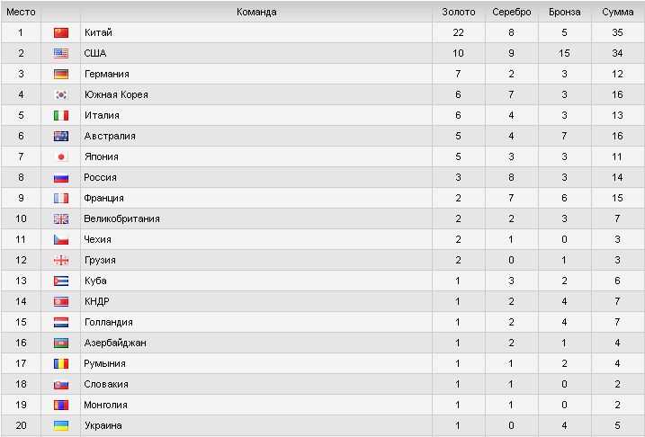The height and width of the screenshot is (437, 645).
Task: Click the Cuba flag icon
Action: coord(61,281)
